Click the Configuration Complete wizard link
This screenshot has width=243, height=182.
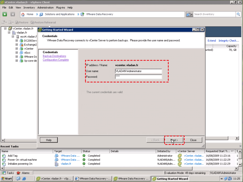(x=56, y=60)
